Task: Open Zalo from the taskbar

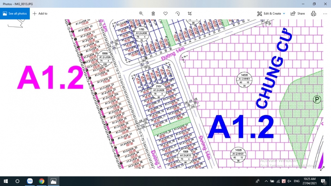Action: [30, 181]
